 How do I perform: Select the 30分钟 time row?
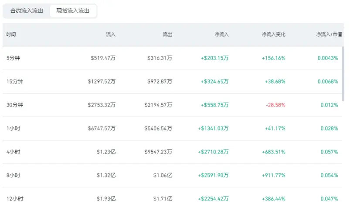point(172,105)
